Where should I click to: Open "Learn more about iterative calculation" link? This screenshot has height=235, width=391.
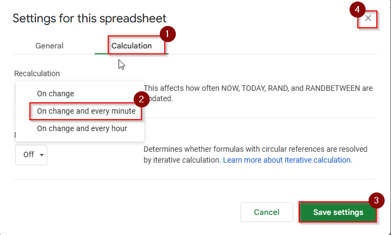pos(287,160)
